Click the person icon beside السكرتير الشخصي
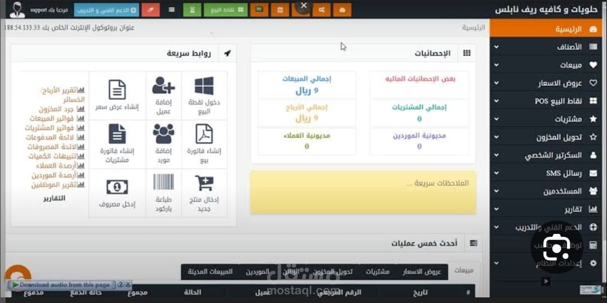 pyautogui.click(x=593, y=155)
